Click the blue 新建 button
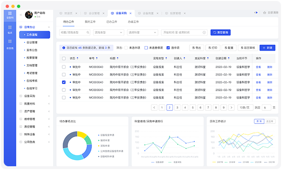This screenshot has width=282, height=170. 267,48
